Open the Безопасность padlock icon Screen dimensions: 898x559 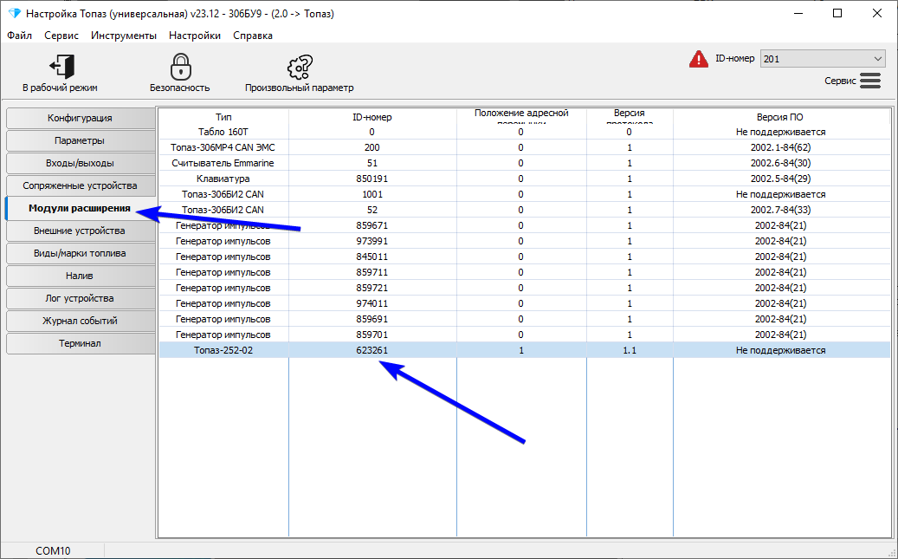tap(180, 67)
